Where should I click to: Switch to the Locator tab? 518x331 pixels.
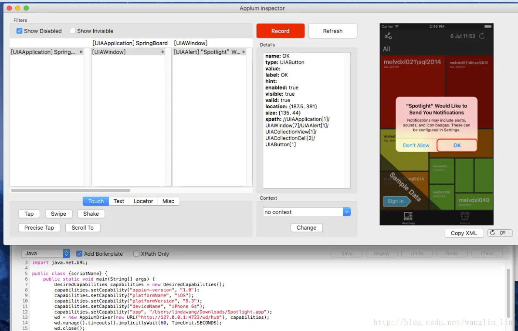click(x=143, y=201)
